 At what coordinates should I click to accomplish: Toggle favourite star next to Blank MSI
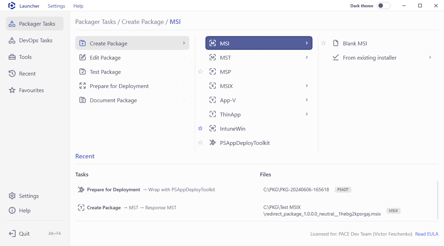click(x=324, y=43)
